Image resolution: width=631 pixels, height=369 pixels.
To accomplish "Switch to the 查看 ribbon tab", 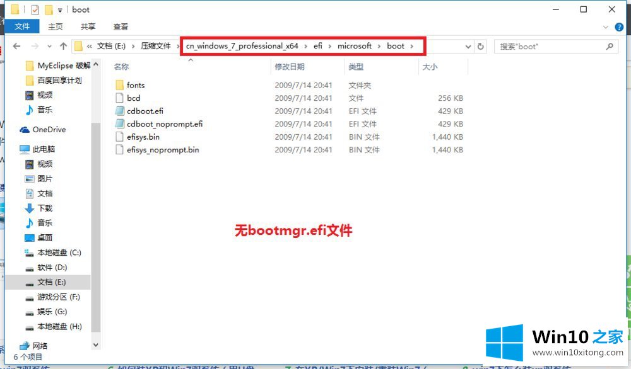I will pos(121,26).
